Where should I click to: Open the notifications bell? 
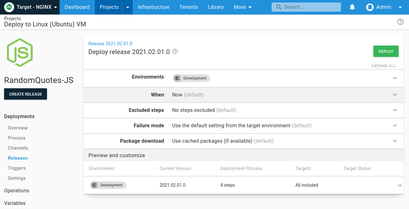tap(352, 7)
